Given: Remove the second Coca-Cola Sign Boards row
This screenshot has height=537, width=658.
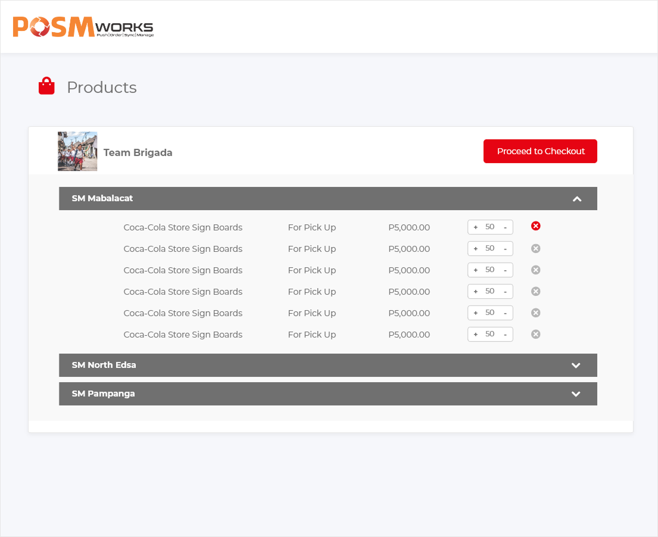Looking at the screenshot, I should tap(536, 248).
